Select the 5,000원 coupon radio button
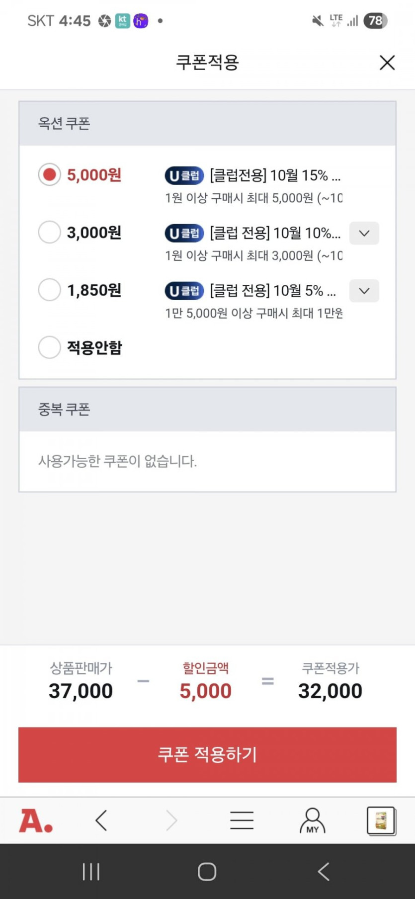The image size is (415, 899). [50, 175]
